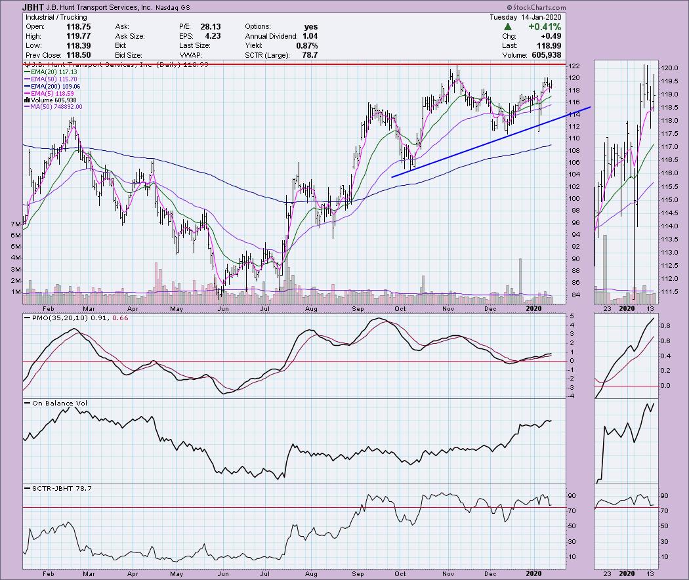The width and height of the screenshot is (689, 580).
Task: Click the EMA(200) 109.06 legend entry
Action: coord(52,86)
